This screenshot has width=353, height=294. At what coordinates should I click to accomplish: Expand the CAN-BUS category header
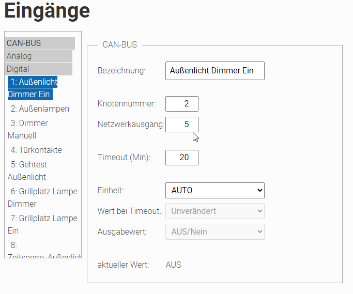tap(40, 43)
